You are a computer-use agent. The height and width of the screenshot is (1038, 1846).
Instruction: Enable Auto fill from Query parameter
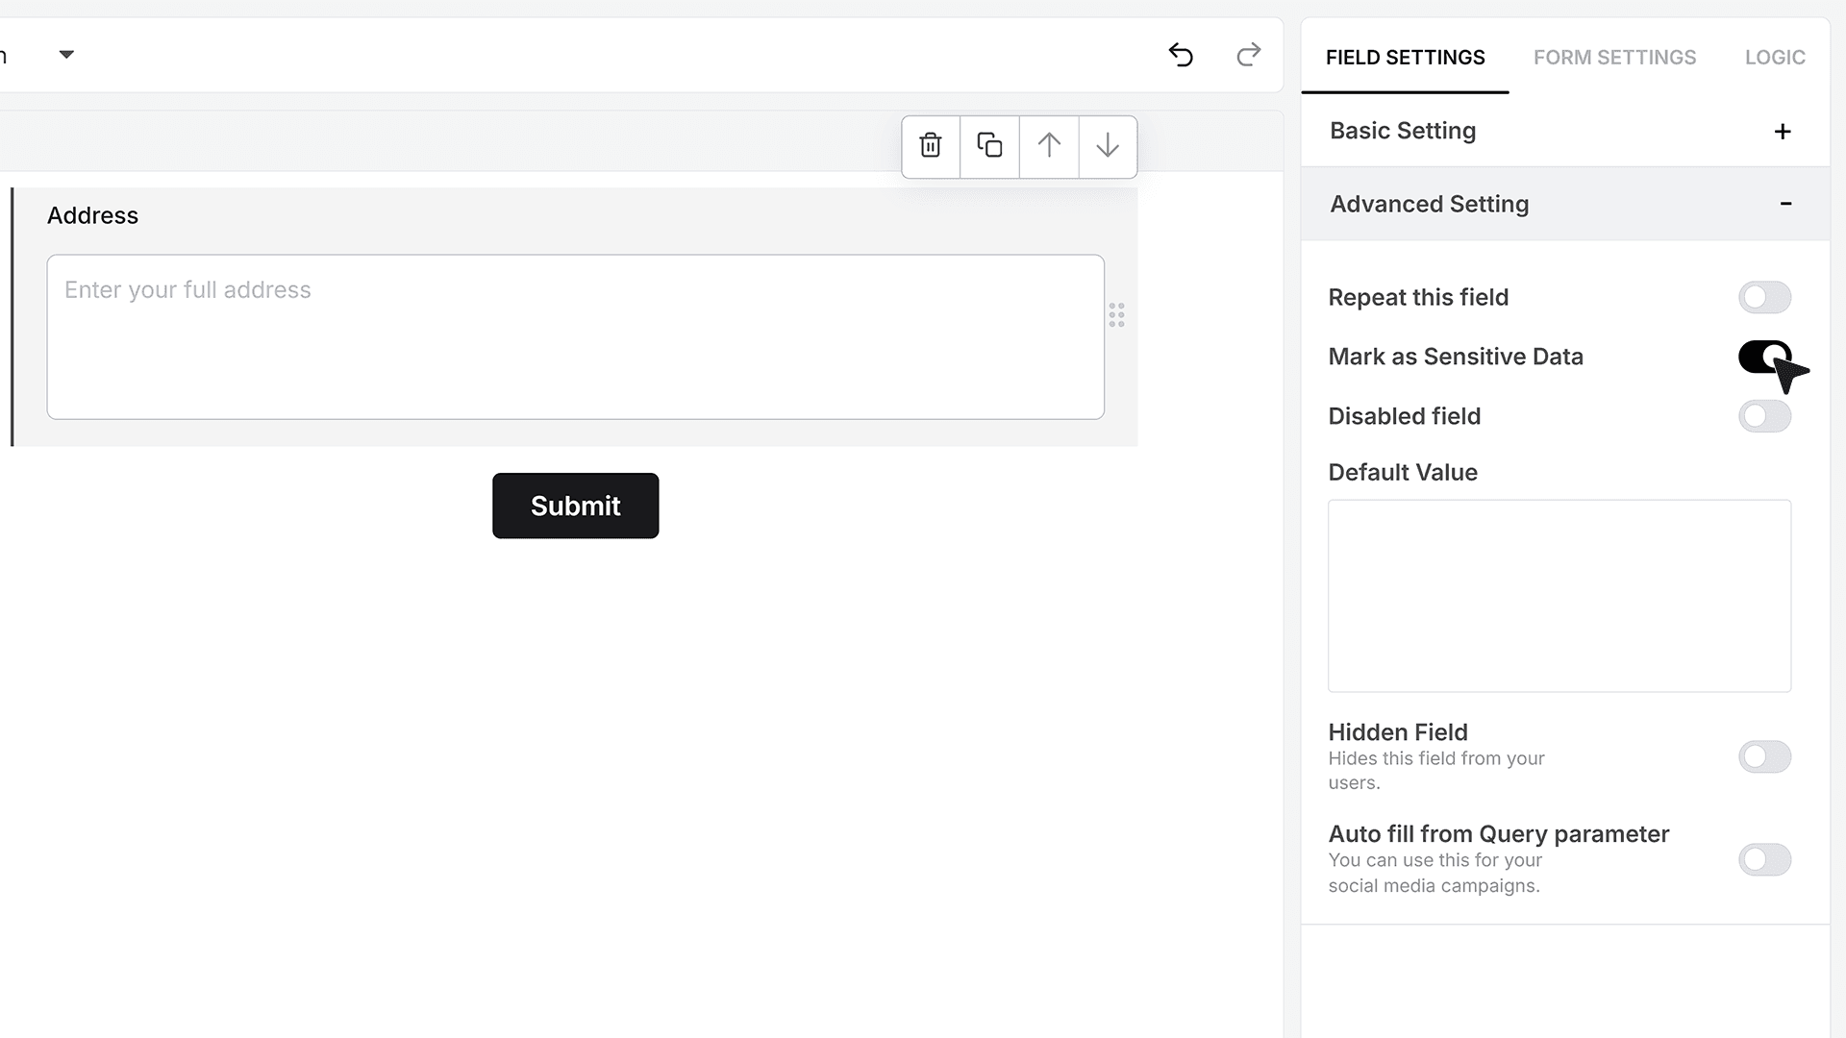pos(1764,859)
